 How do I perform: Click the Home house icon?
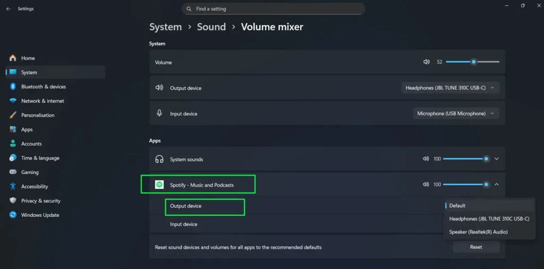click(13, 58)
